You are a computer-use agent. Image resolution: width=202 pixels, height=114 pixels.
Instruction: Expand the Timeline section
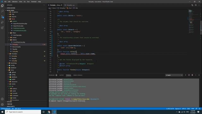(x=9, y=104)
